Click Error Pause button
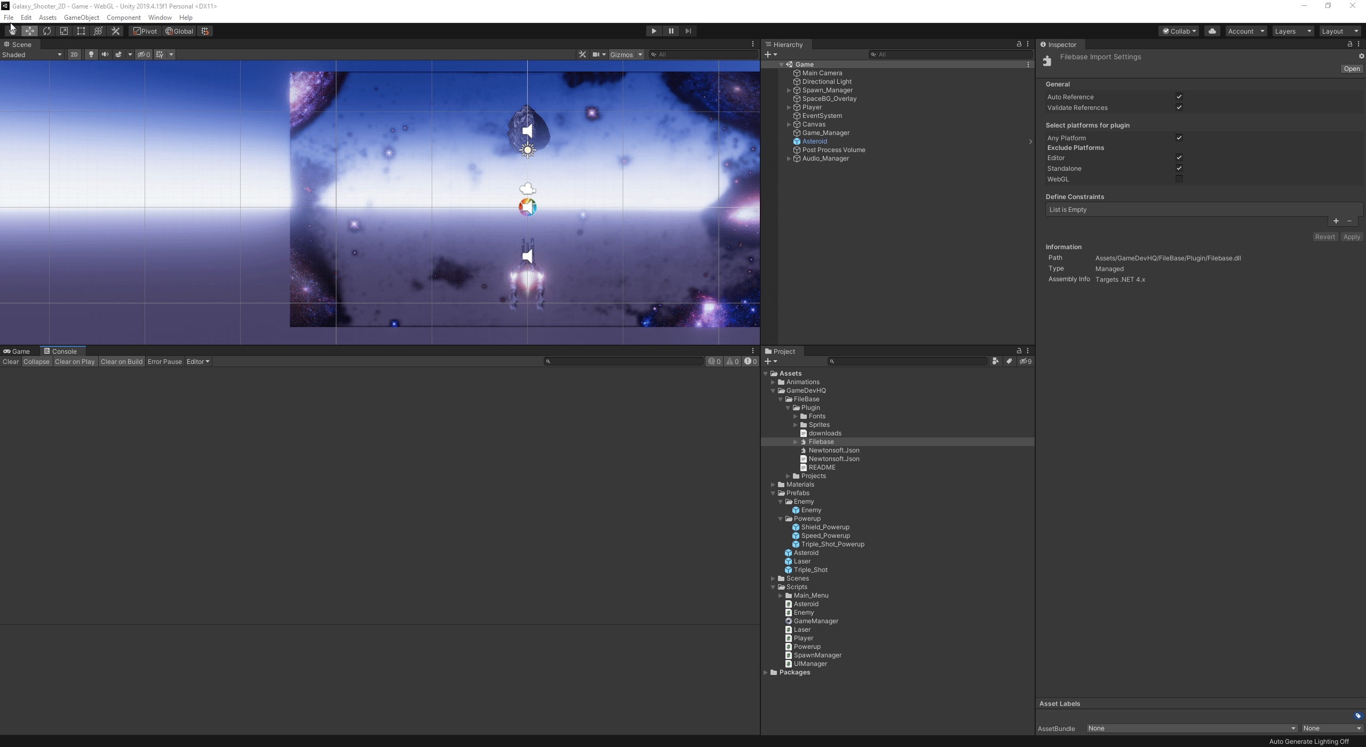 click(164, 361)
